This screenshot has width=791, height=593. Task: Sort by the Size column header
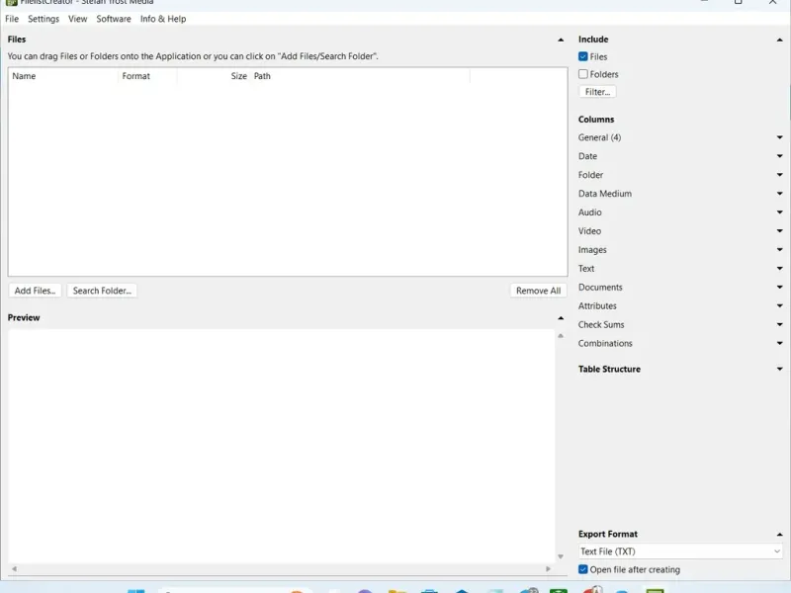click(x=214, y=76)
